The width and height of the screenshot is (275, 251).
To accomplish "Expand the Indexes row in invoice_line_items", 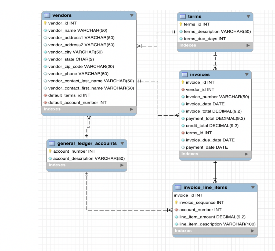I will (x=252, y=231).
